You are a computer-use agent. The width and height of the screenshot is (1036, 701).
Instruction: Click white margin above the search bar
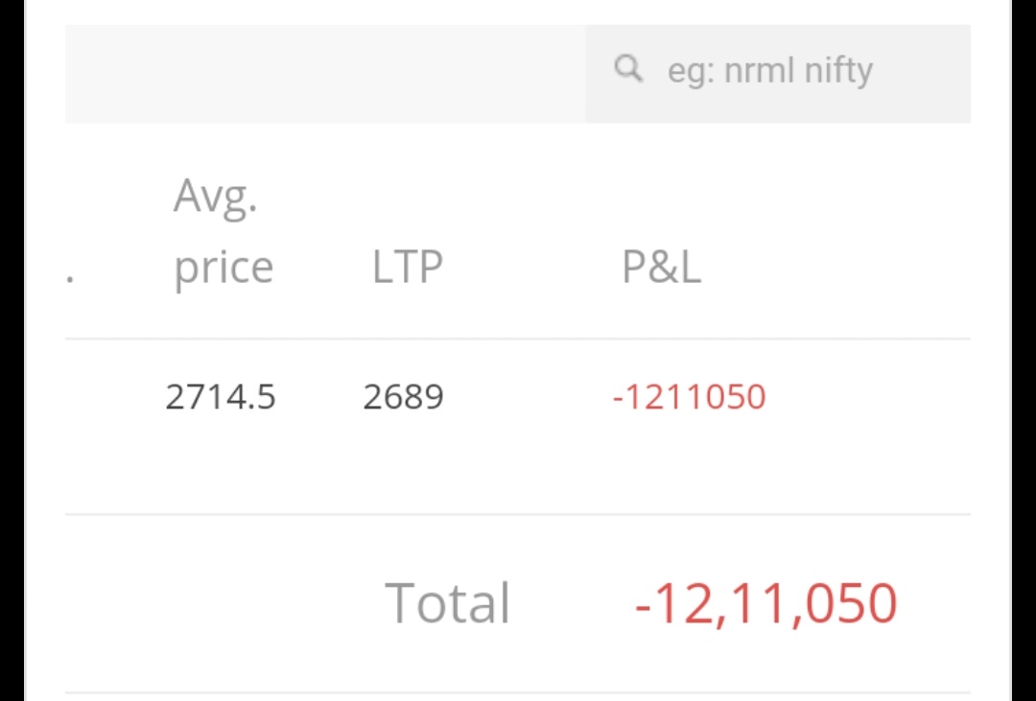click(518, 12)
